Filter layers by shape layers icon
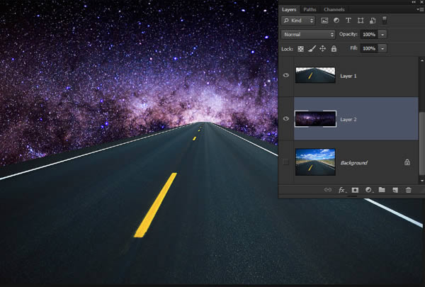The height and width of the screenshot is (287, 425). (x=361, y=21)
